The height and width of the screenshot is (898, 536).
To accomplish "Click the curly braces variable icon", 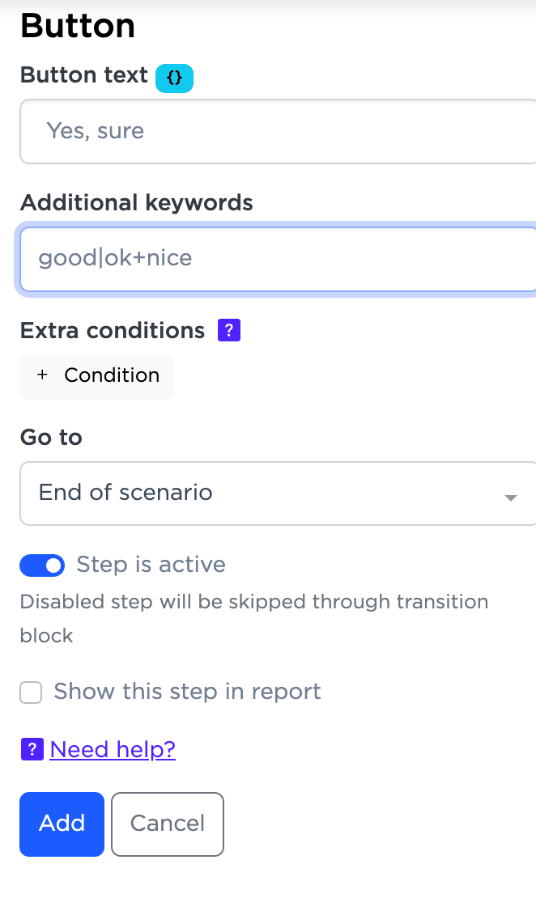I will (174, 78).
